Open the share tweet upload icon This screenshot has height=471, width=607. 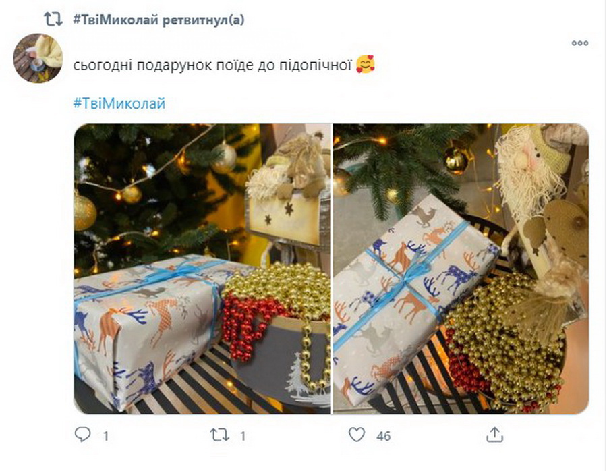tap(494, 435)
